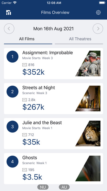Click ticket icon next to 816
The width and height of the screenshot is (107, 191).
(x=25, y=65)
